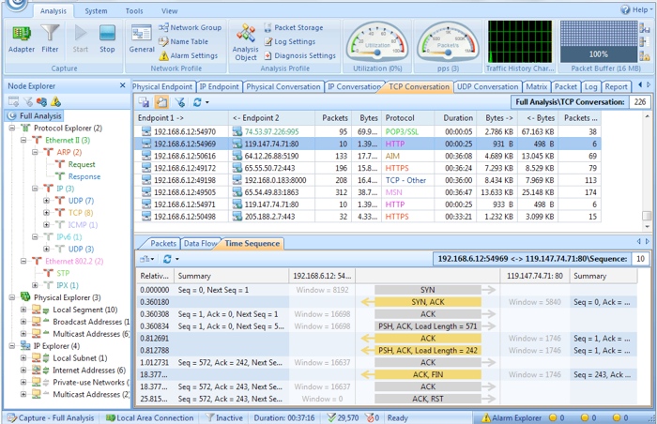
Task: Open Diagnosis Settings
Action: 300,55
